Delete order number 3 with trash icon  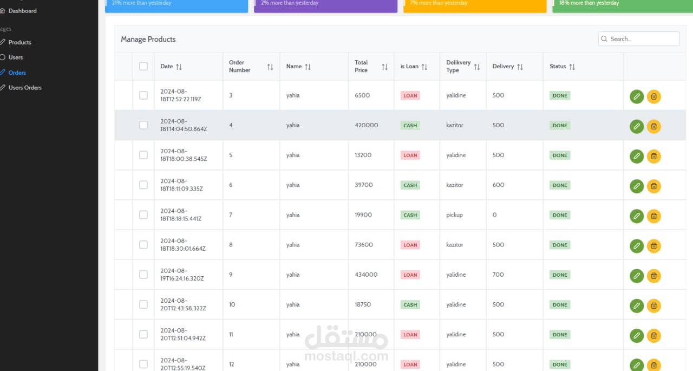654,96
